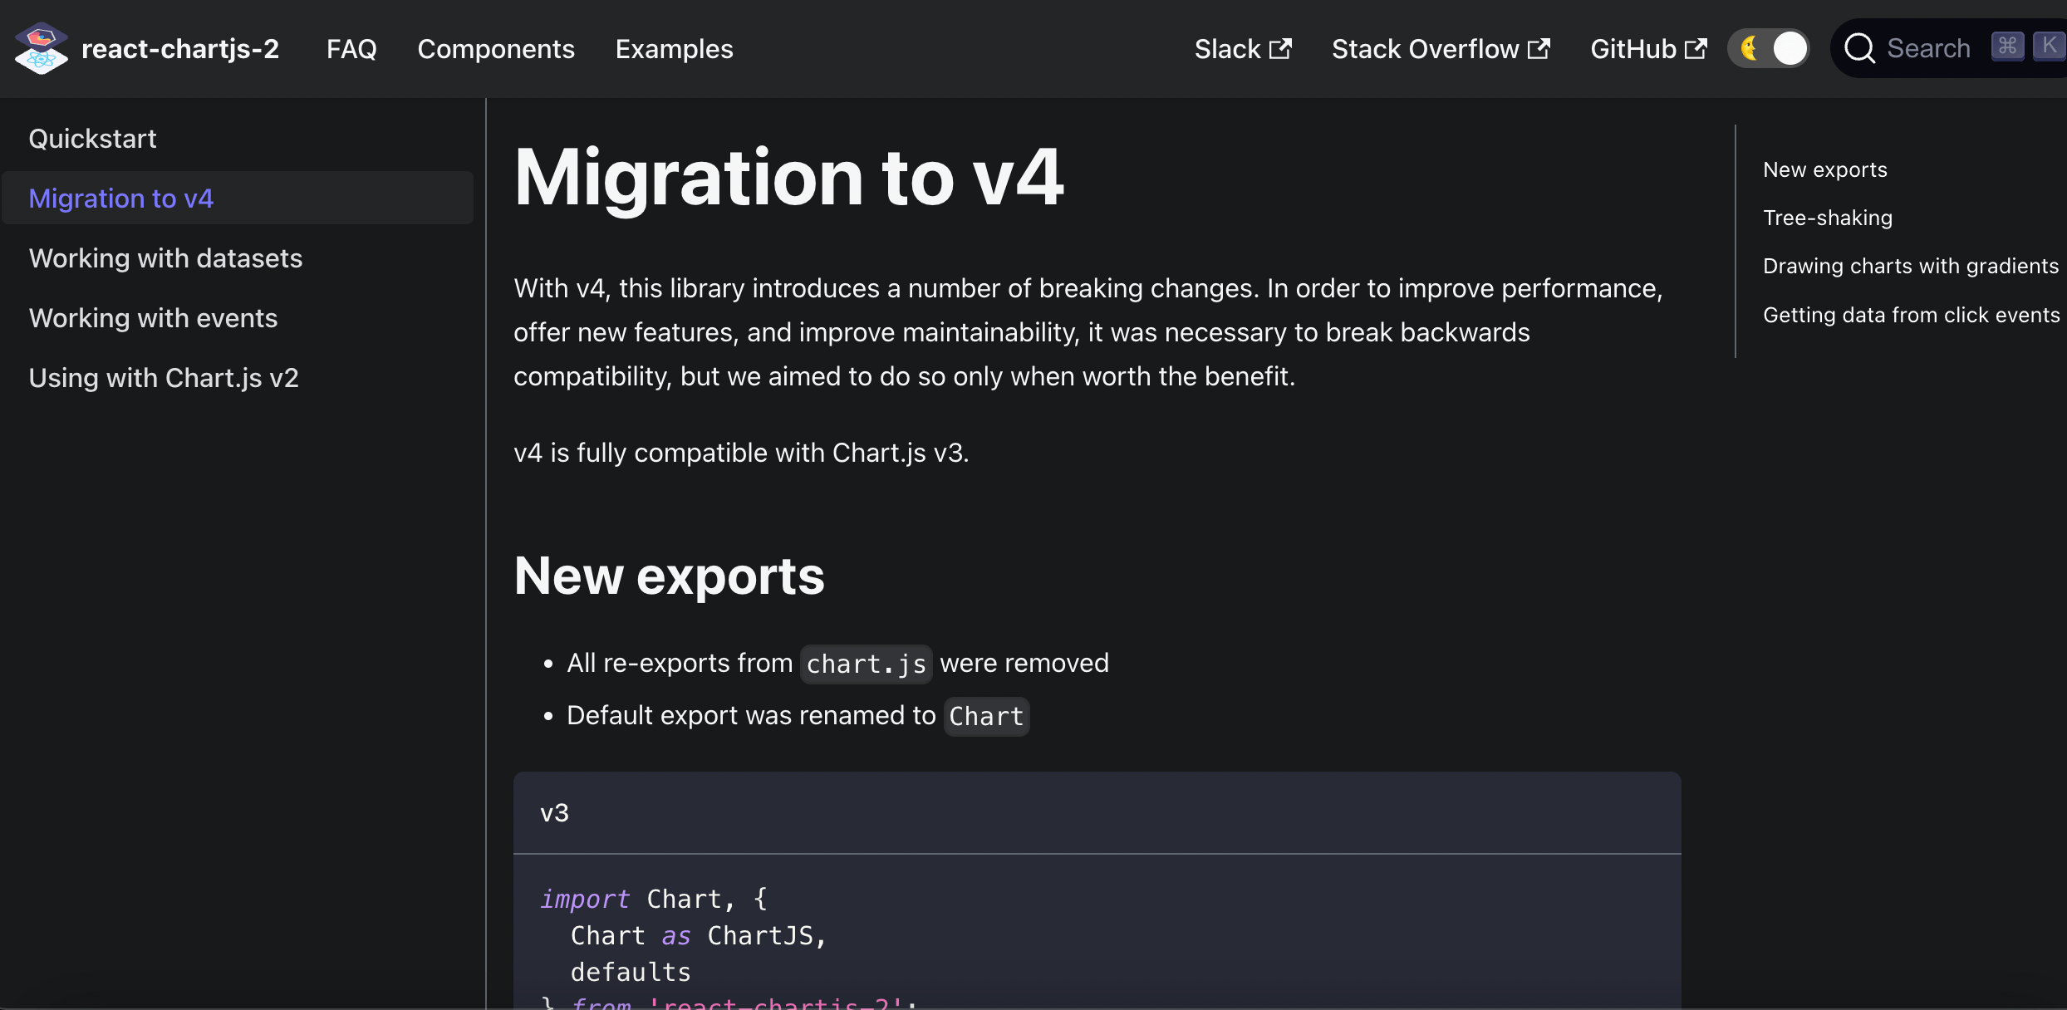
Task: Select Working with datasets sidebar item
Action: pyautogui.click(x=165, y=258)
